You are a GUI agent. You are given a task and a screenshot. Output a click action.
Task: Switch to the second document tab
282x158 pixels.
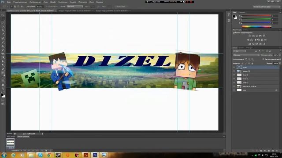coord(75,11)
